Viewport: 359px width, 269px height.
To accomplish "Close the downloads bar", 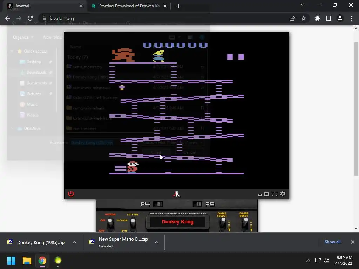I will tap(353, 242).
